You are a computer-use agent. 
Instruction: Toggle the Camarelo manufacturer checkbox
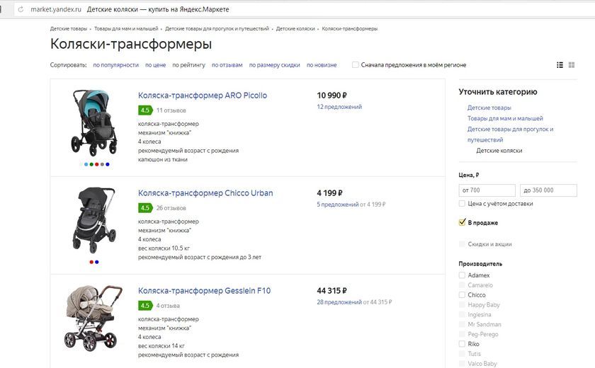click(462, 285)
